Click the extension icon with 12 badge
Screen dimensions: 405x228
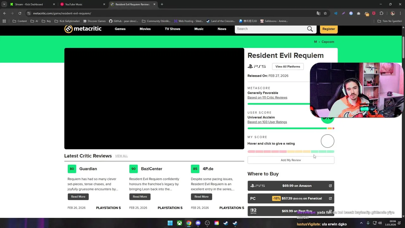click(x=366, y=14)
